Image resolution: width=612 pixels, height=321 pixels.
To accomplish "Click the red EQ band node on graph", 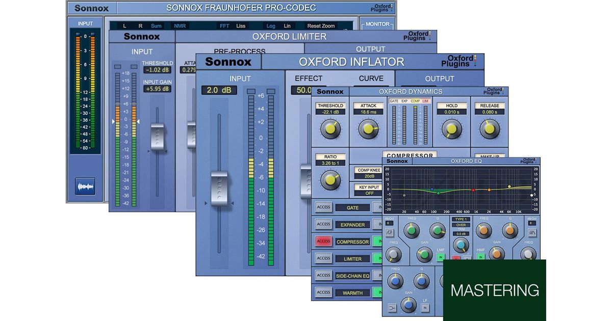I will (x=473, y=190).
